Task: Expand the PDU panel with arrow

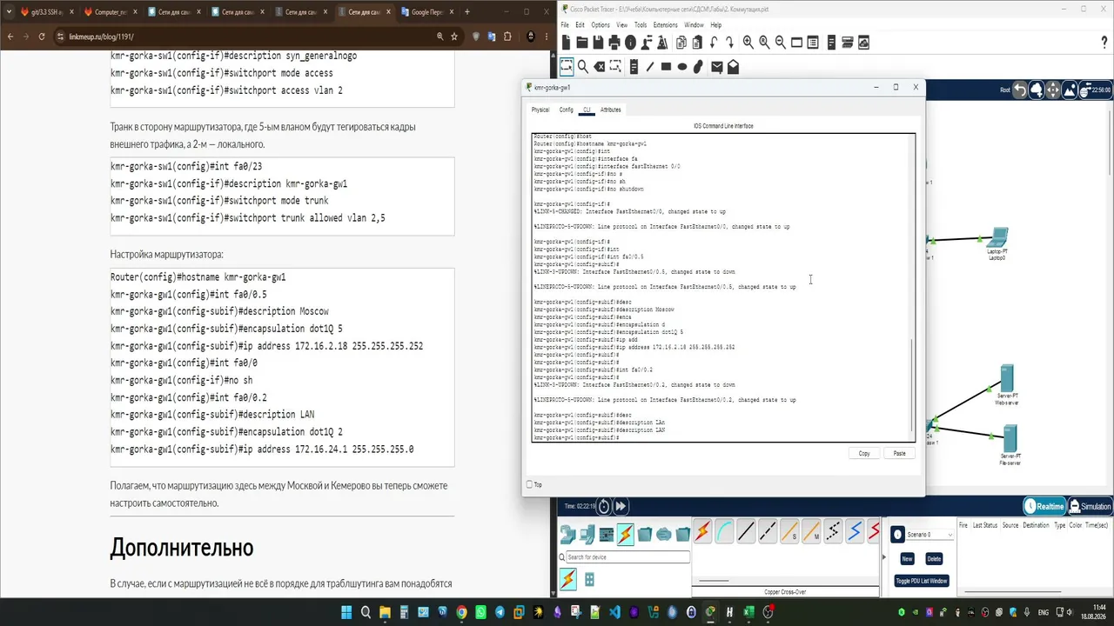Action: pos(884,557)
